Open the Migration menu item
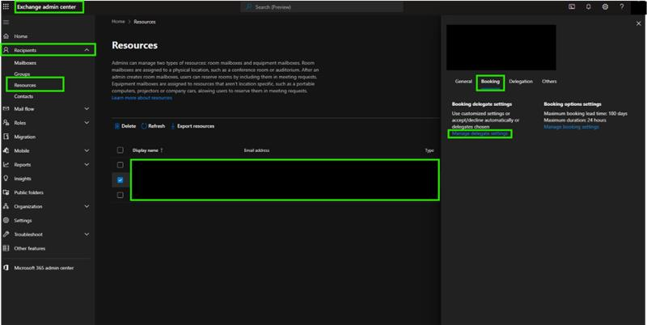 click(x=25, y=137)
